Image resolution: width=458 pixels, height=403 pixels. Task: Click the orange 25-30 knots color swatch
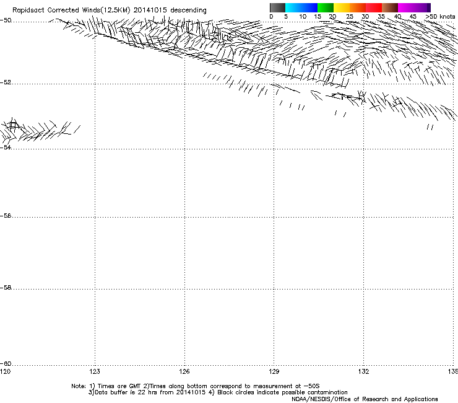tap(358, 7)
